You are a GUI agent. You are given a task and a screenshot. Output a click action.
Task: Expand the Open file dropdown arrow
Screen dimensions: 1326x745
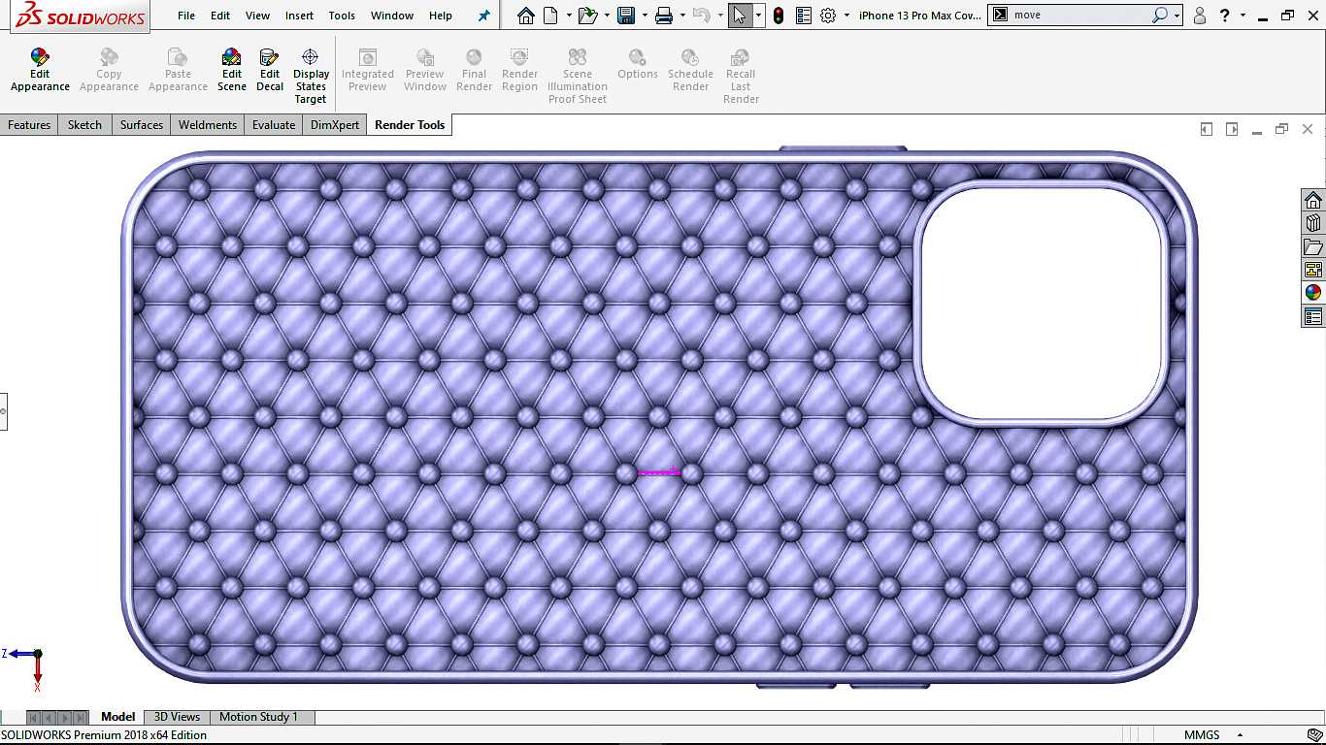click(606, 16)
